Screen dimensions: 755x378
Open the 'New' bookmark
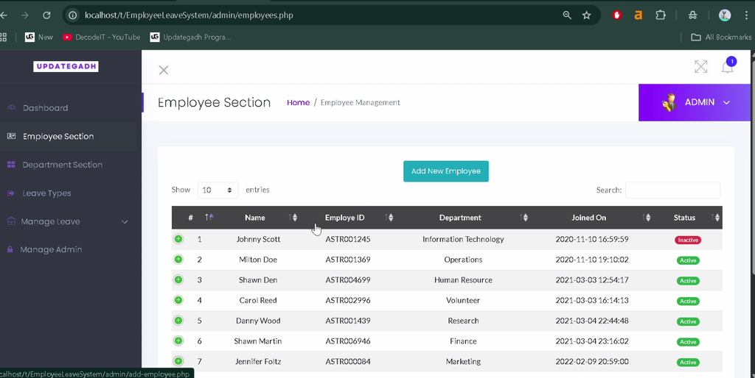[39, 37]
